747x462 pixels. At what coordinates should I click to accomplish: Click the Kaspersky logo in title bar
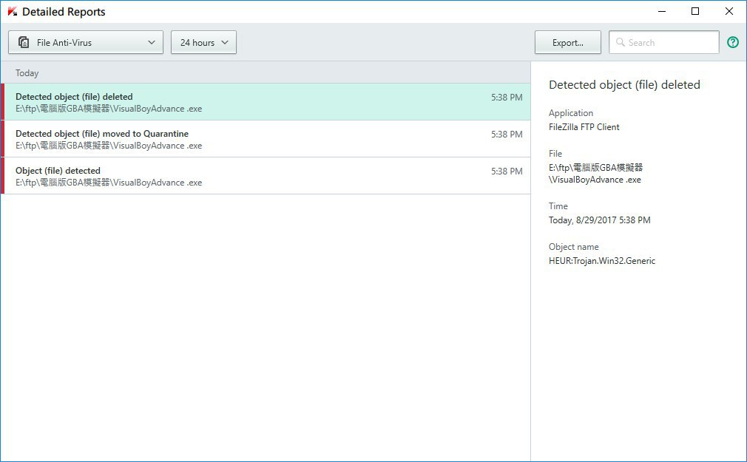pyautogui.click(x=13, y=11)
